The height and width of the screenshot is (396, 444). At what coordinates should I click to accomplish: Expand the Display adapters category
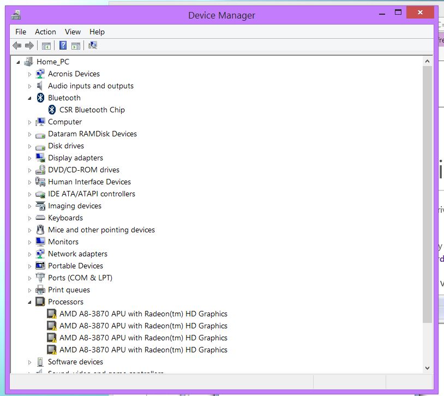tap(30, 158)
